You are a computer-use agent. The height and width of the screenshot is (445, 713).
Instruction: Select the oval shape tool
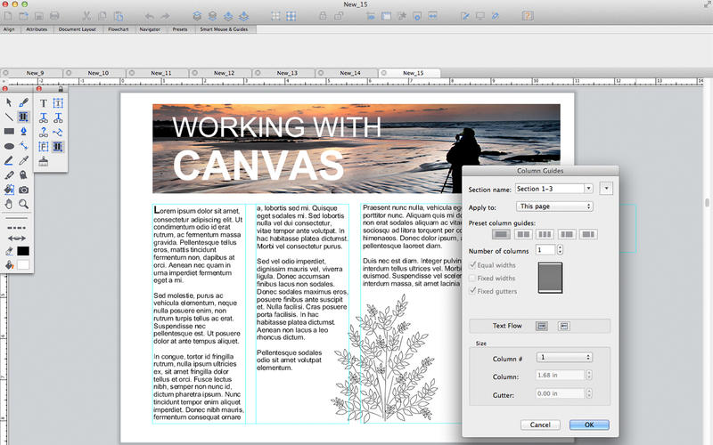point(9,146)
